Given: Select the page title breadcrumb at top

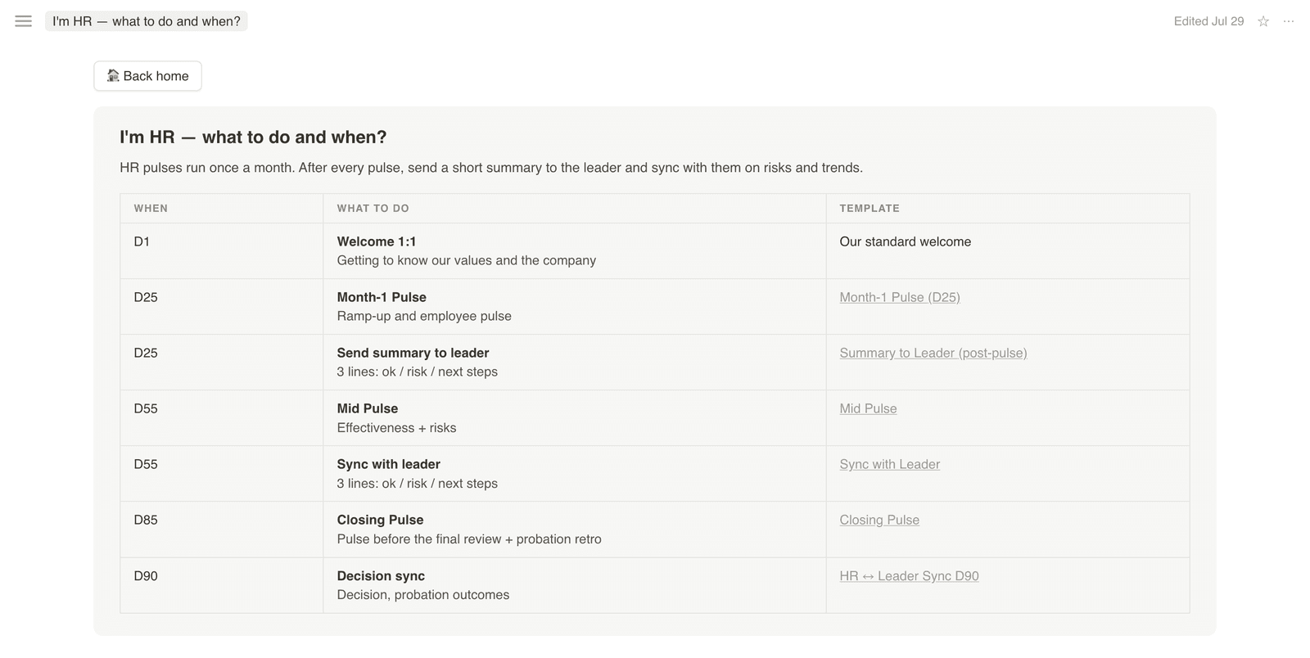Looking at the screenshot, I should [147, 21].
